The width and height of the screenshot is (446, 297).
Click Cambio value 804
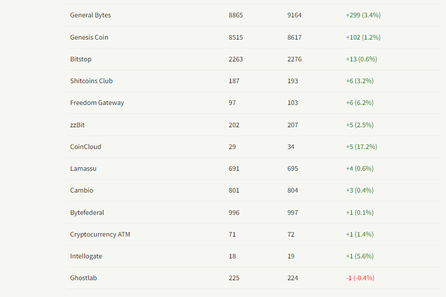[293, 190]
